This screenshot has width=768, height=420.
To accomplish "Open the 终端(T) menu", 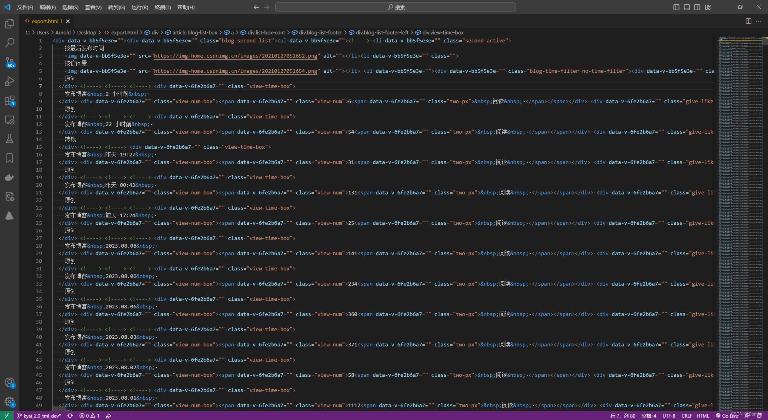I will pyautogui.click(x=162, y=7).
